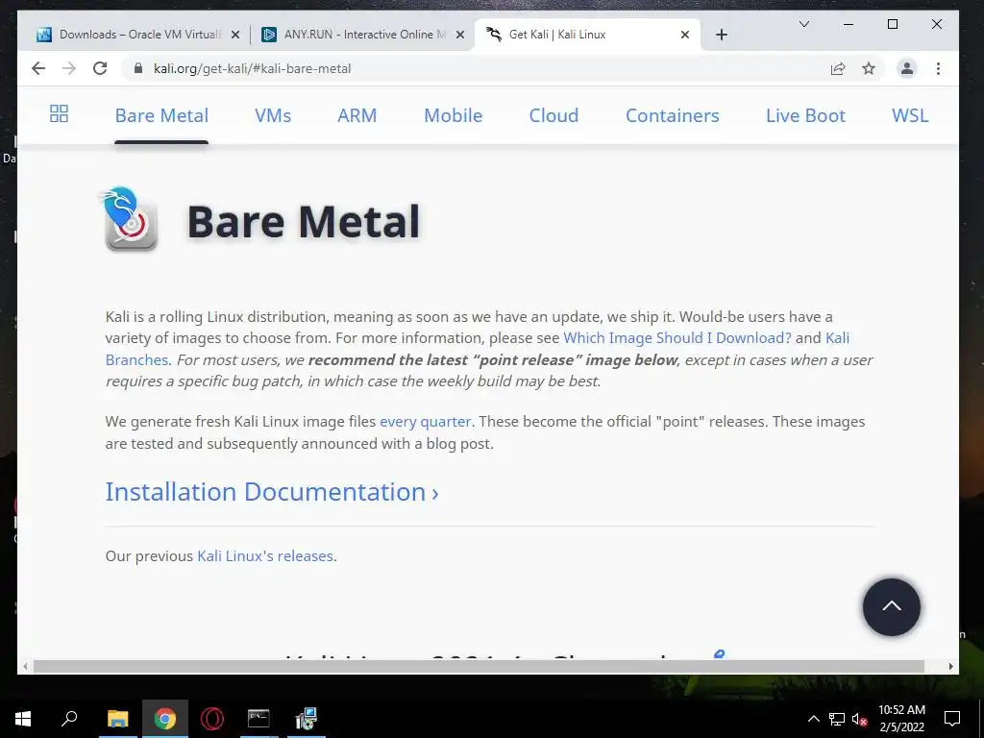
Task: Launch Opera from the taskbar
Action: 212,719
